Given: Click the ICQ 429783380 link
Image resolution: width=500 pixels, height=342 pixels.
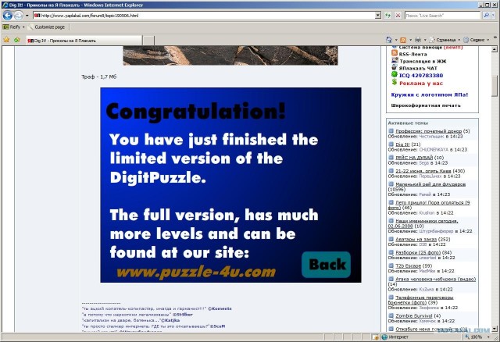Looking at the screenshot, I should (421, 76).
